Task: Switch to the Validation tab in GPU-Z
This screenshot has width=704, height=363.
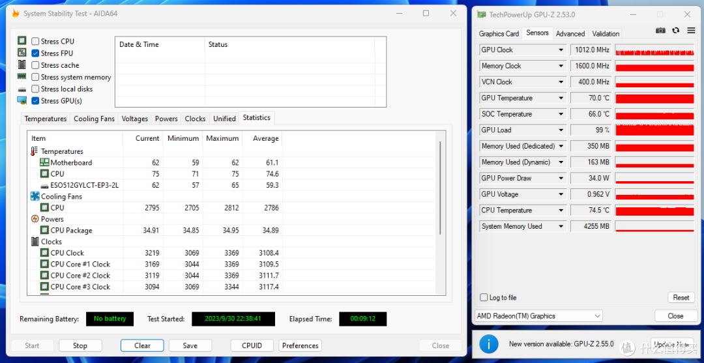Action: tap(605, 34)
